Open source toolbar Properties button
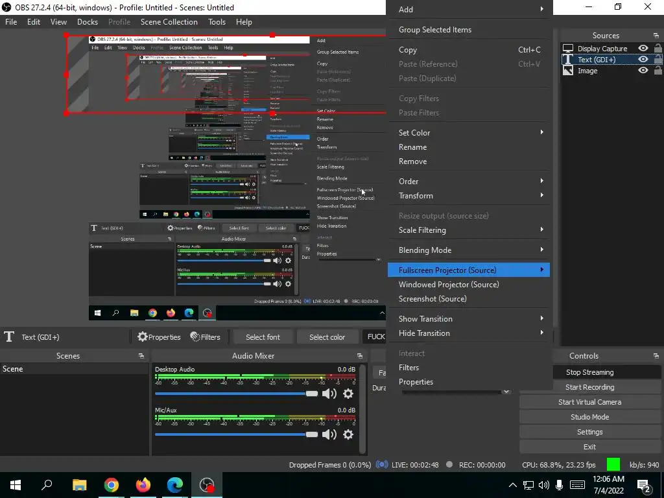The image size is (664, 498). [x=160, y=337]
